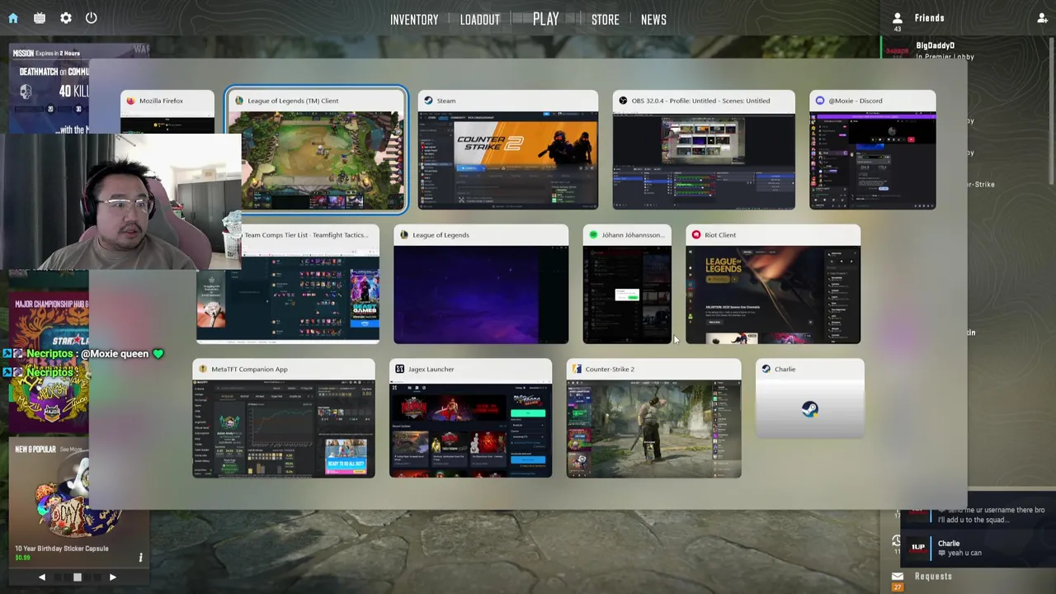This screenshot has height=594, width=1056.
Task: Click the Charlie window Steam icon in title
Action: tap(766, 369)
